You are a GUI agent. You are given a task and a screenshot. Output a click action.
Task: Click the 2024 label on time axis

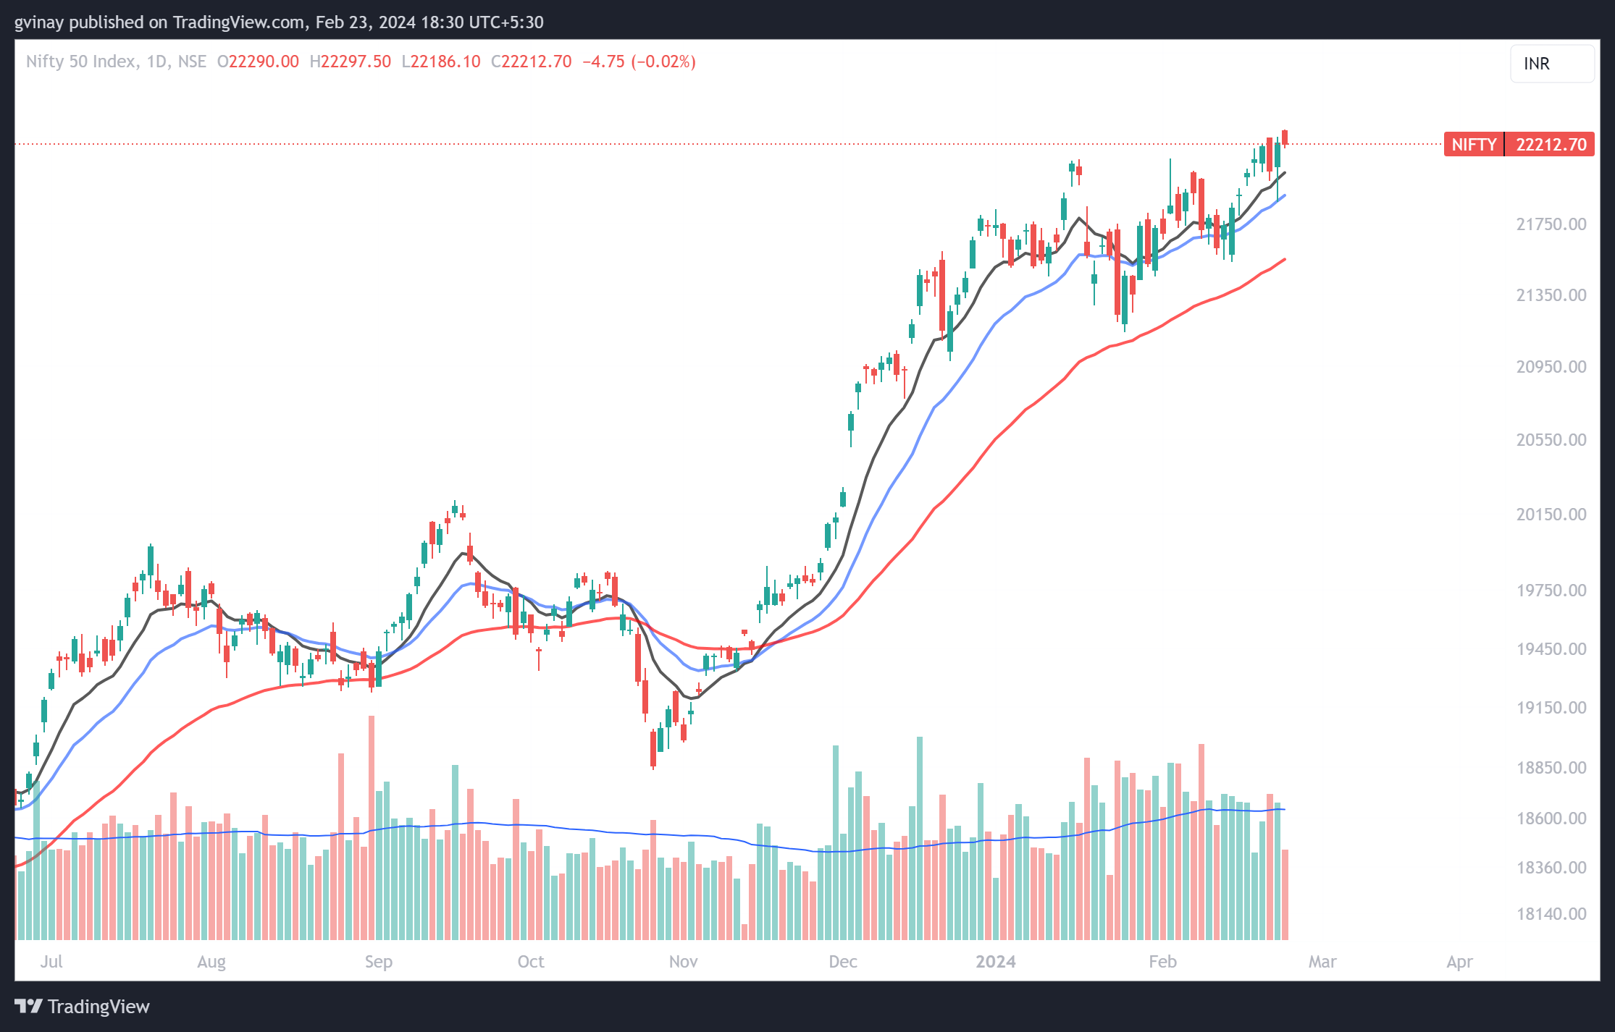click(x=995, y=962)
